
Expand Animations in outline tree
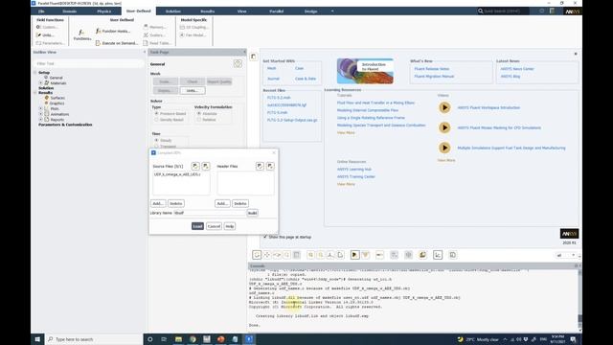[40, 114]
